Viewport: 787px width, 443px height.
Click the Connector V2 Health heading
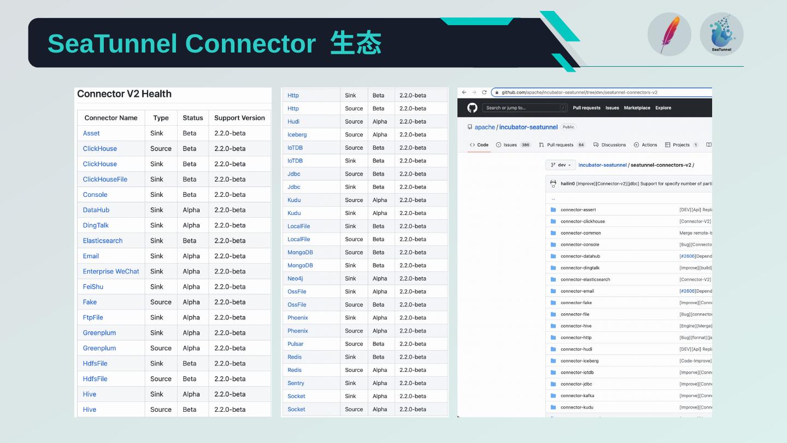click(125, 94)
